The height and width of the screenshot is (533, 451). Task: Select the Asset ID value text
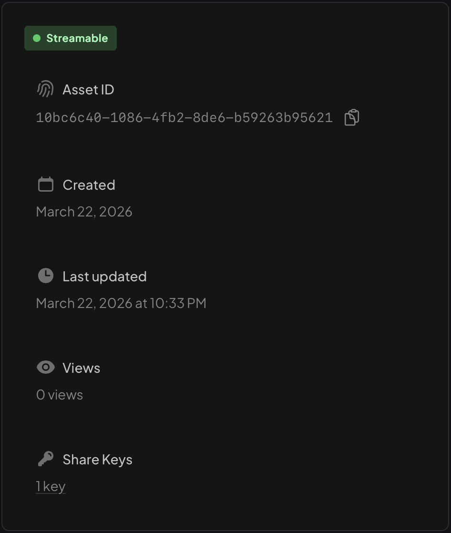click(x=184, y=117)
